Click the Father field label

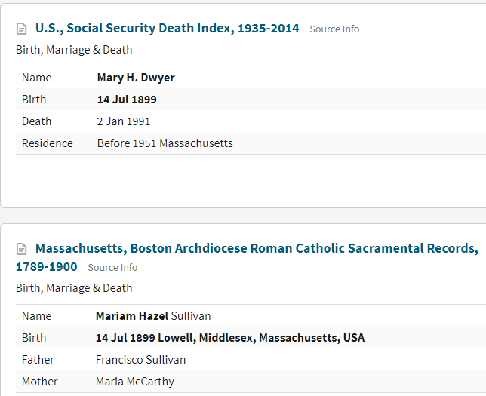38,360
